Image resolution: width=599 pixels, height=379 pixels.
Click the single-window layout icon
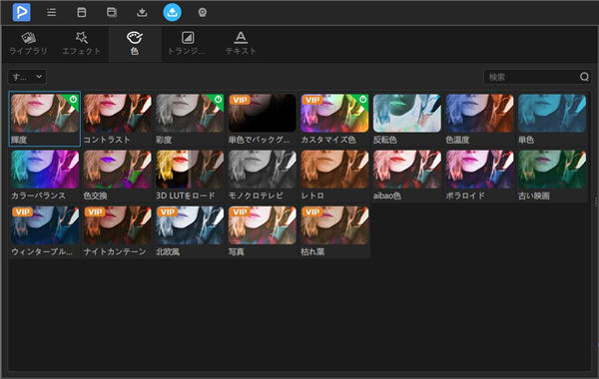point(82,12)
